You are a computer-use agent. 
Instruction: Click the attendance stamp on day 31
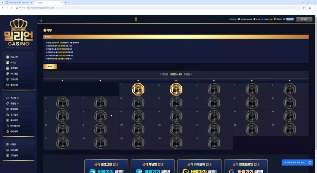pos(214,143)
